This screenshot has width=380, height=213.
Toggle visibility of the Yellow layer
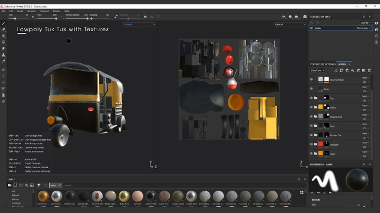tap(312, 107)
